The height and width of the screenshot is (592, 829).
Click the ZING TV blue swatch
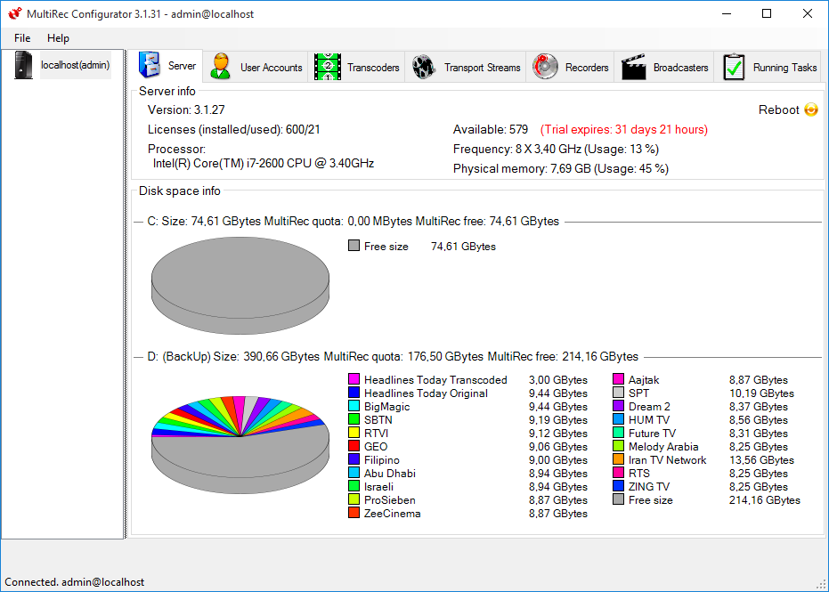pyautogui.click(x=619, y=486)
